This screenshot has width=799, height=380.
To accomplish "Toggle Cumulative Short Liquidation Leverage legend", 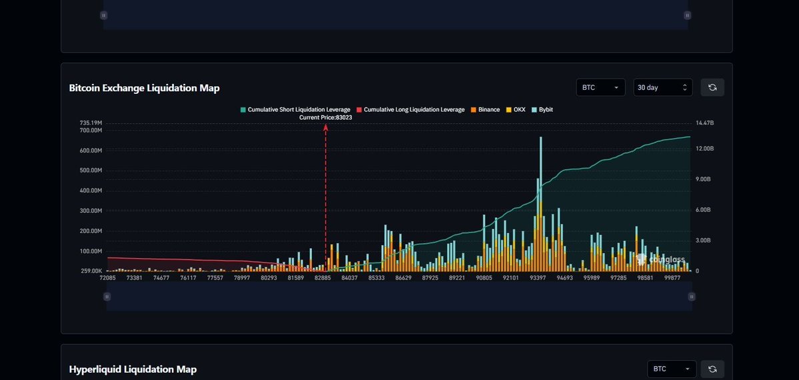I will point(295,110).
